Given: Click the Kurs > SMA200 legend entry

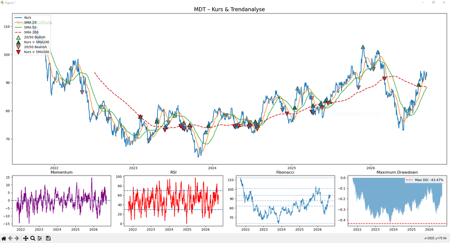Looking at the screenshot, I should (36, 42).
